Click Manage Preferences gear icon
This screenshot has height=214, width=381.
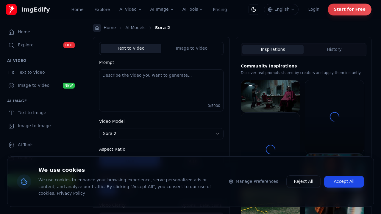(231, 182)
